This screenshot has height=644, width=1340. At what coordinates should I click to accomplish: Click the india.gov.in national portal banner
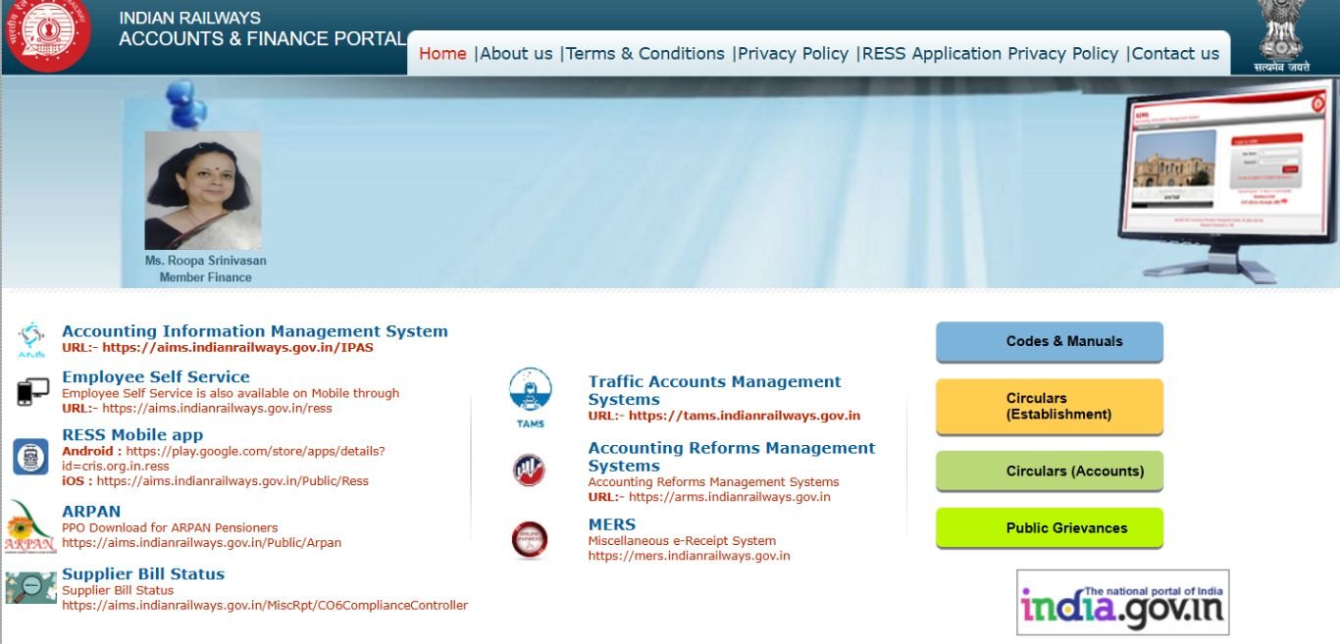click(x=1122, y=603)
